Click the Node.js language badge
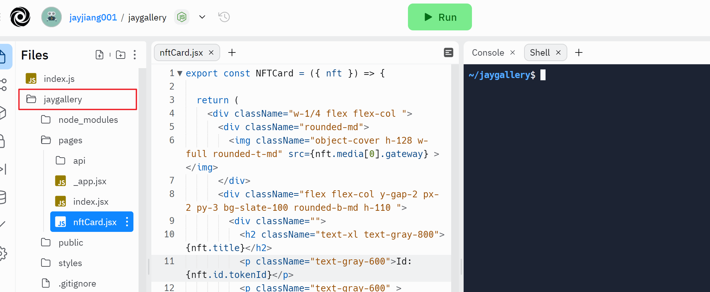 pyautogui.click(x=182, y=17)
